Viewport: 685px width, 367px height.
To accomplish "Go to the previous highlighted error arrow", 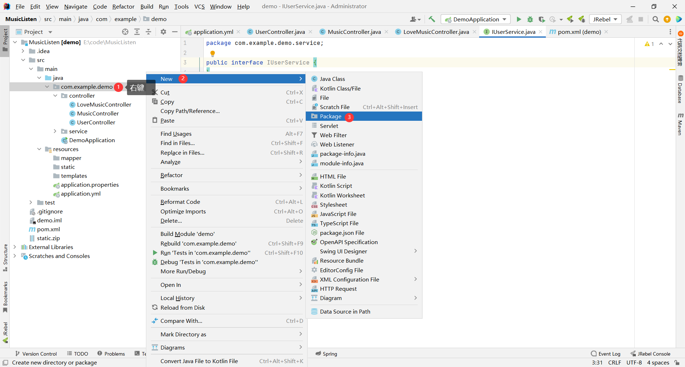I will pos(661,44).
